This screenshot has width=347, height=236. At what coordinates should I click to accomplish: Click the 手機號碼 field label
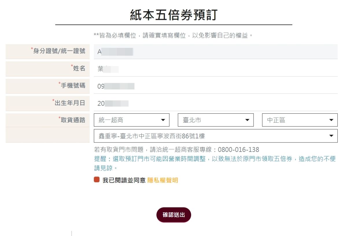[73, 85]
